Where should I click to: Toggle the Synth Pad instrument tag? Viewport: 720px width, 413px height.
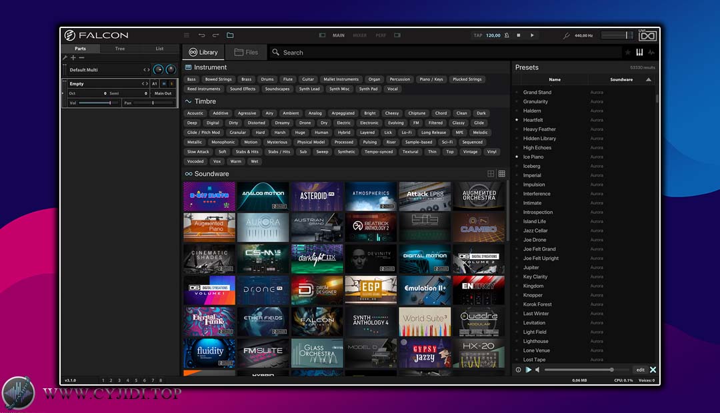pos(368,89)
